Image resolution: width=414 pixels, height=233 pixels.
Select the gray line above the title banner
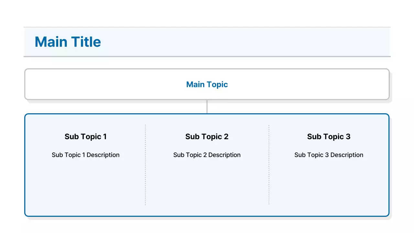pyautogui.click(x=207, y=27)
